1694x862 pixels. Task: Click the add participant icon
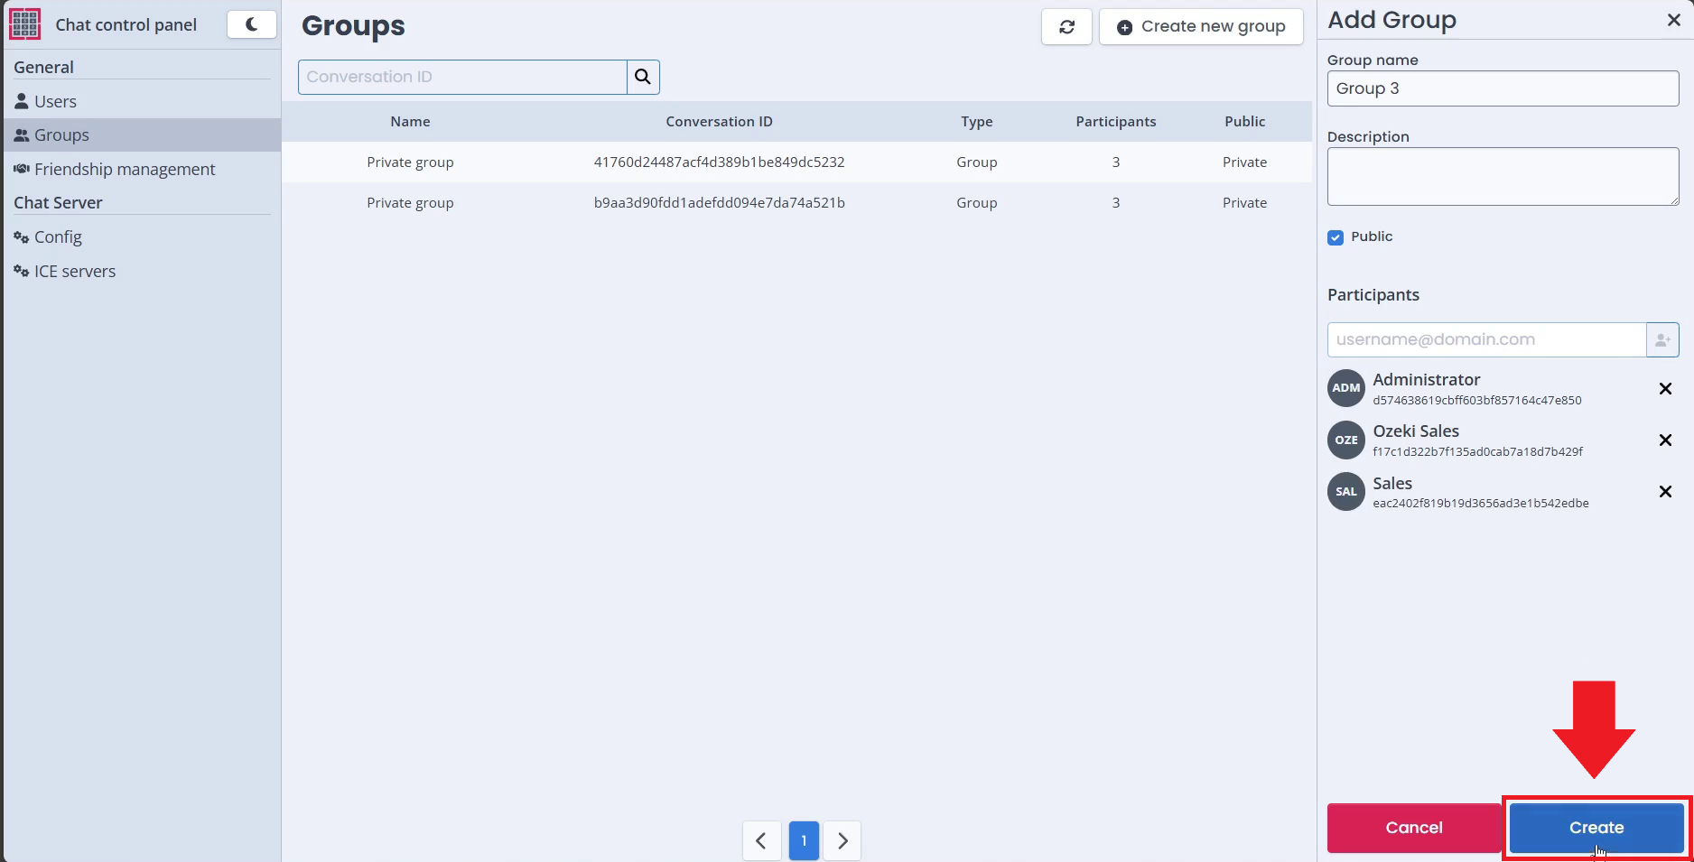[x=1661, y=340]
